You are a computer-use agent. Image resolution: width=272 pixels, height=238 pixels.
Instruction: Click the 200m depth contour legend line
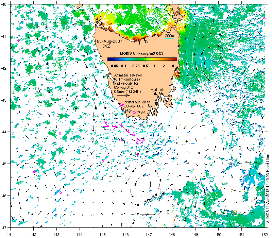click(169, 38)
